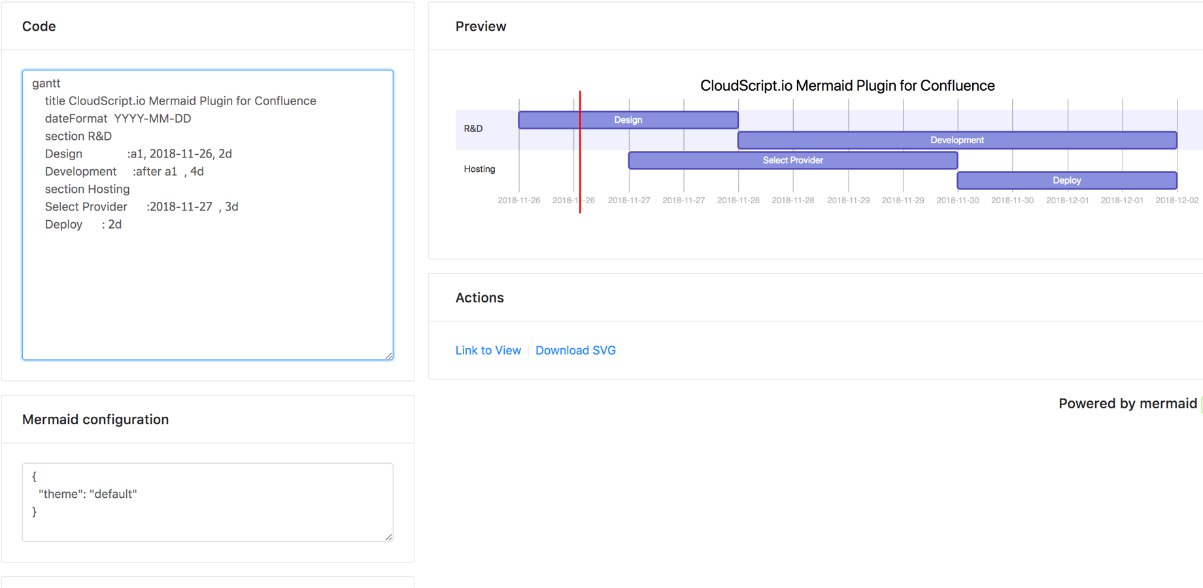
Task: Click the Code panel heading
Action: (39, 26)
